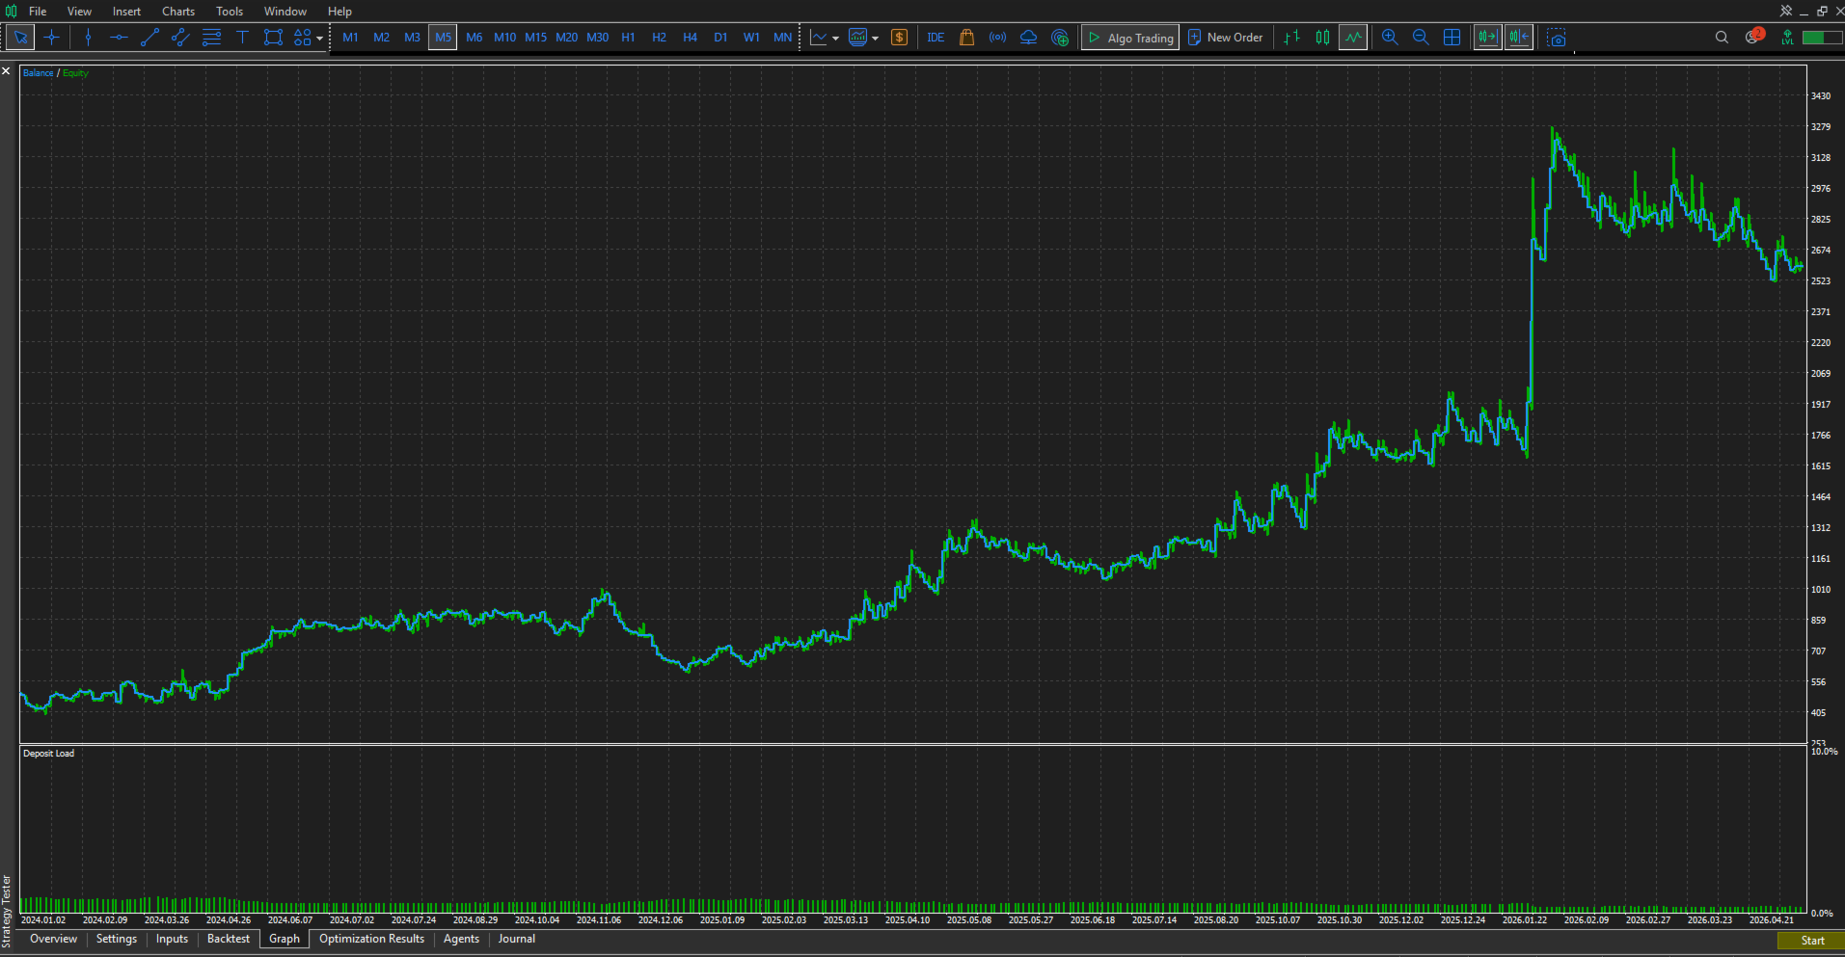Open the search magnifier icon
The width and height of the screenshot is (1845, 957).
click(1722, 38)
